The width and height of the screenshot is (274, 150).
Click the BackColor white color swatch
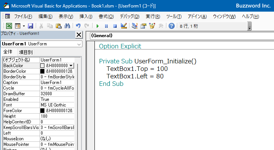42,66
